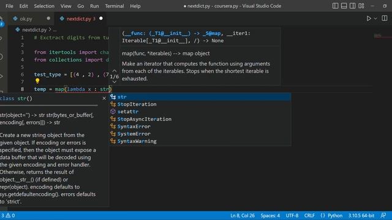Open problems from errors and warnings status
Viewport: 392px width, 220px height.
tap(7, 216)
